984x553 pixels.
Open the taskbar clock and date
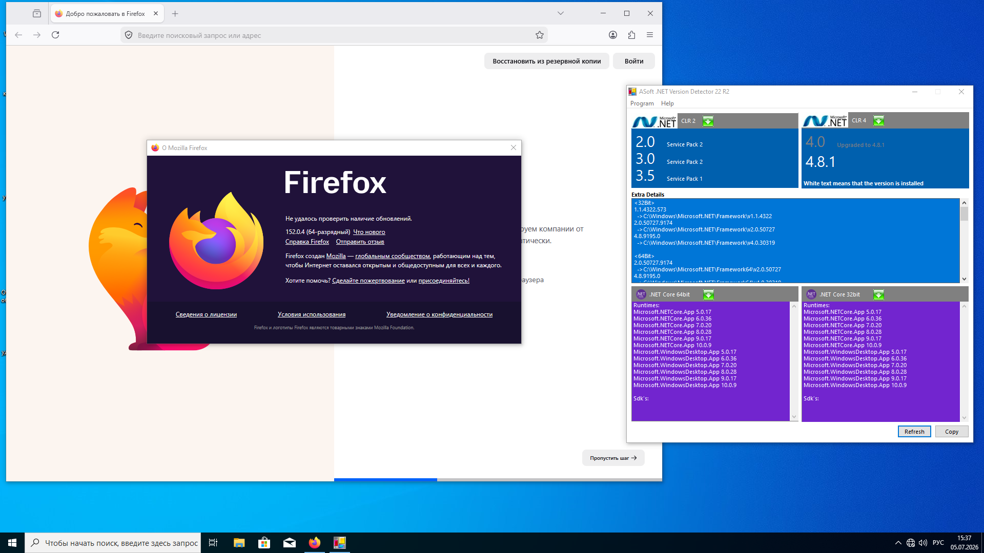(964, 543)
